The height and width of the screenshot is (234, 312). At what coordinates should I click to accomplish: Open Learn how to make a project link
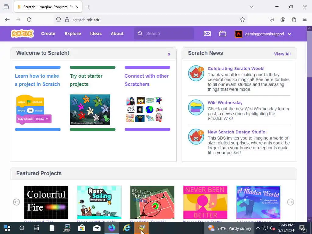tap(37, 80)
